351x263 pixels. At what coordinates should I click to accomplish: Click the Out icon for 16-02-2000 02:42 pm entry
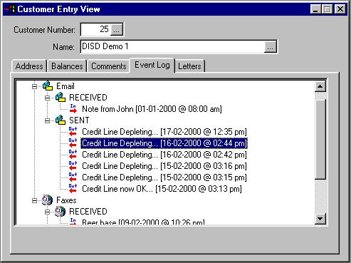[x=73, y=154]
